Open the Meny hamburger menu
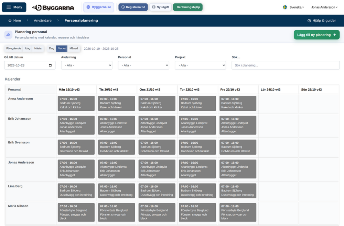The width and height of the screenshot is (344, 226). pos(14,7)
